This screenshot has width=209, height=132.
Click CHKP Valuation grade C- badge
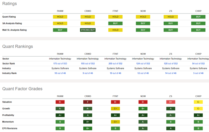[198, 102]
